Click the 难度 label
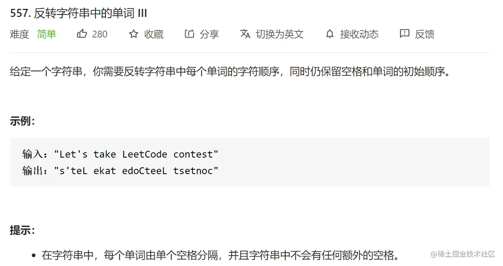Image resolution: width=503 pixels, height=266 pixels. coord(19,34)
